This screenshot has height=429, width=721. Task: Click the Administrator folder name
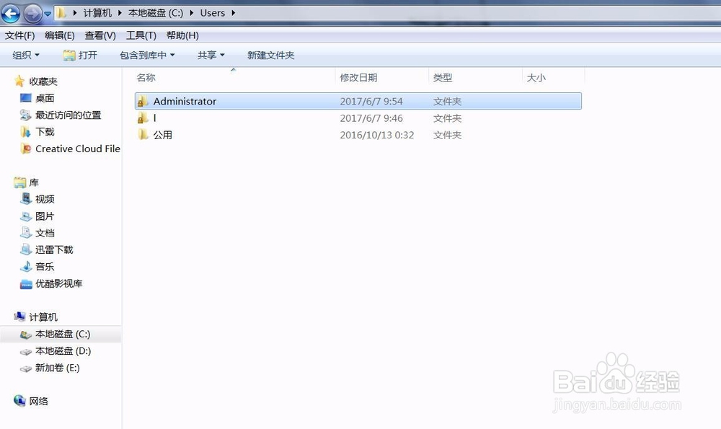[x=185, y=101]
